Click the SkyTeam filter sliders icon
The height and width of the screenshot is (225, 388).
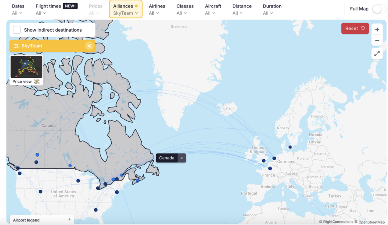coord(16,46)
